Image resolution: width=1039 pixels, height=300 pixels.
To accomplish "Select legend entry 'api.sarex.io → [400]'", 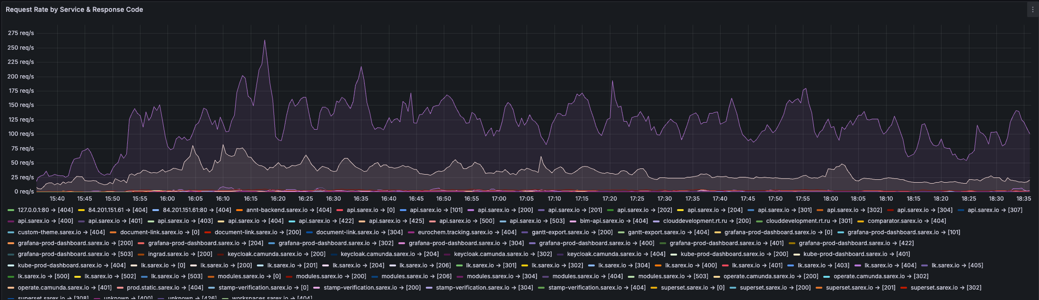I will [x=45, y=221].
